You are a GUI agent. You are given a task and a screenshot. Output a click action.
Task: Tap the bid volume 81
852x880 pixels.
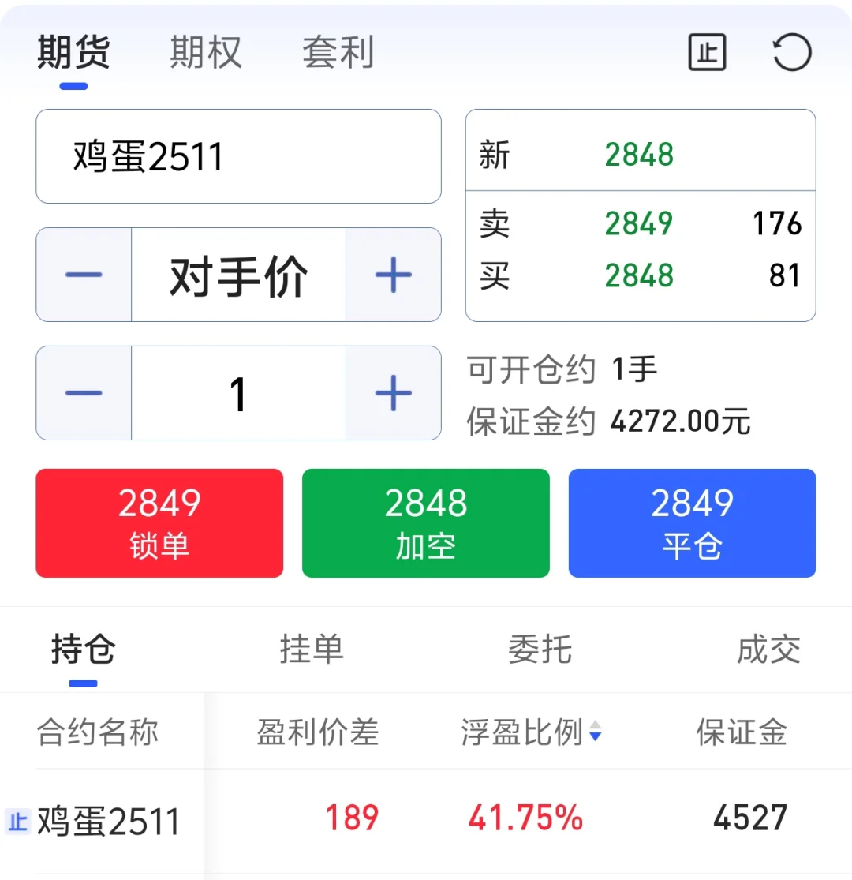coord(785,275)
